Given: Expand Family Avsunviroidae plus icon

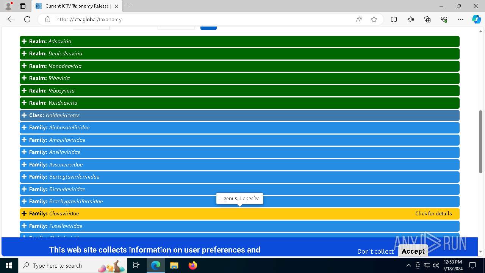Looking at the screenshot, I should coord(24,165).
